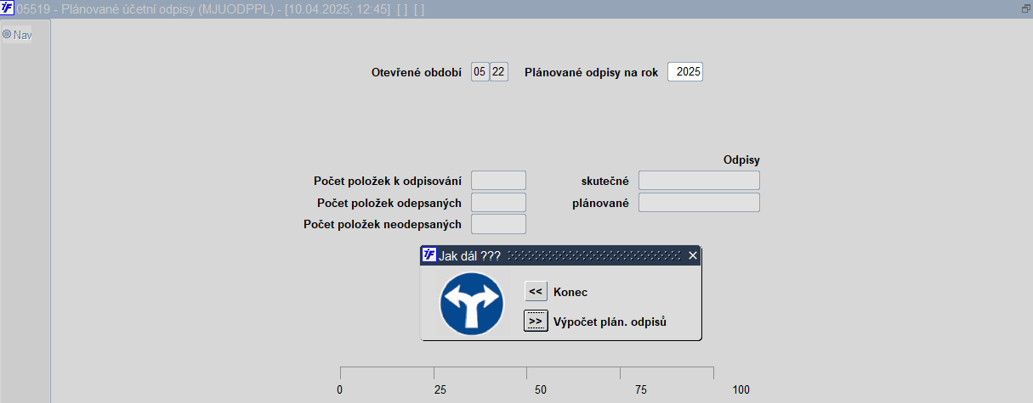
Task: Click the 100 mark on the progress scale
Action: click(741, 389)
